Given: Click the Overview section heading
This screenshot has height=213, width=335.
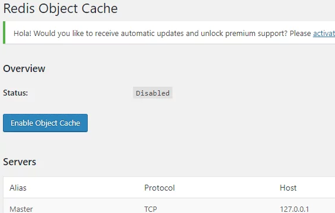Looking at the screenshot, I should 24,68.
